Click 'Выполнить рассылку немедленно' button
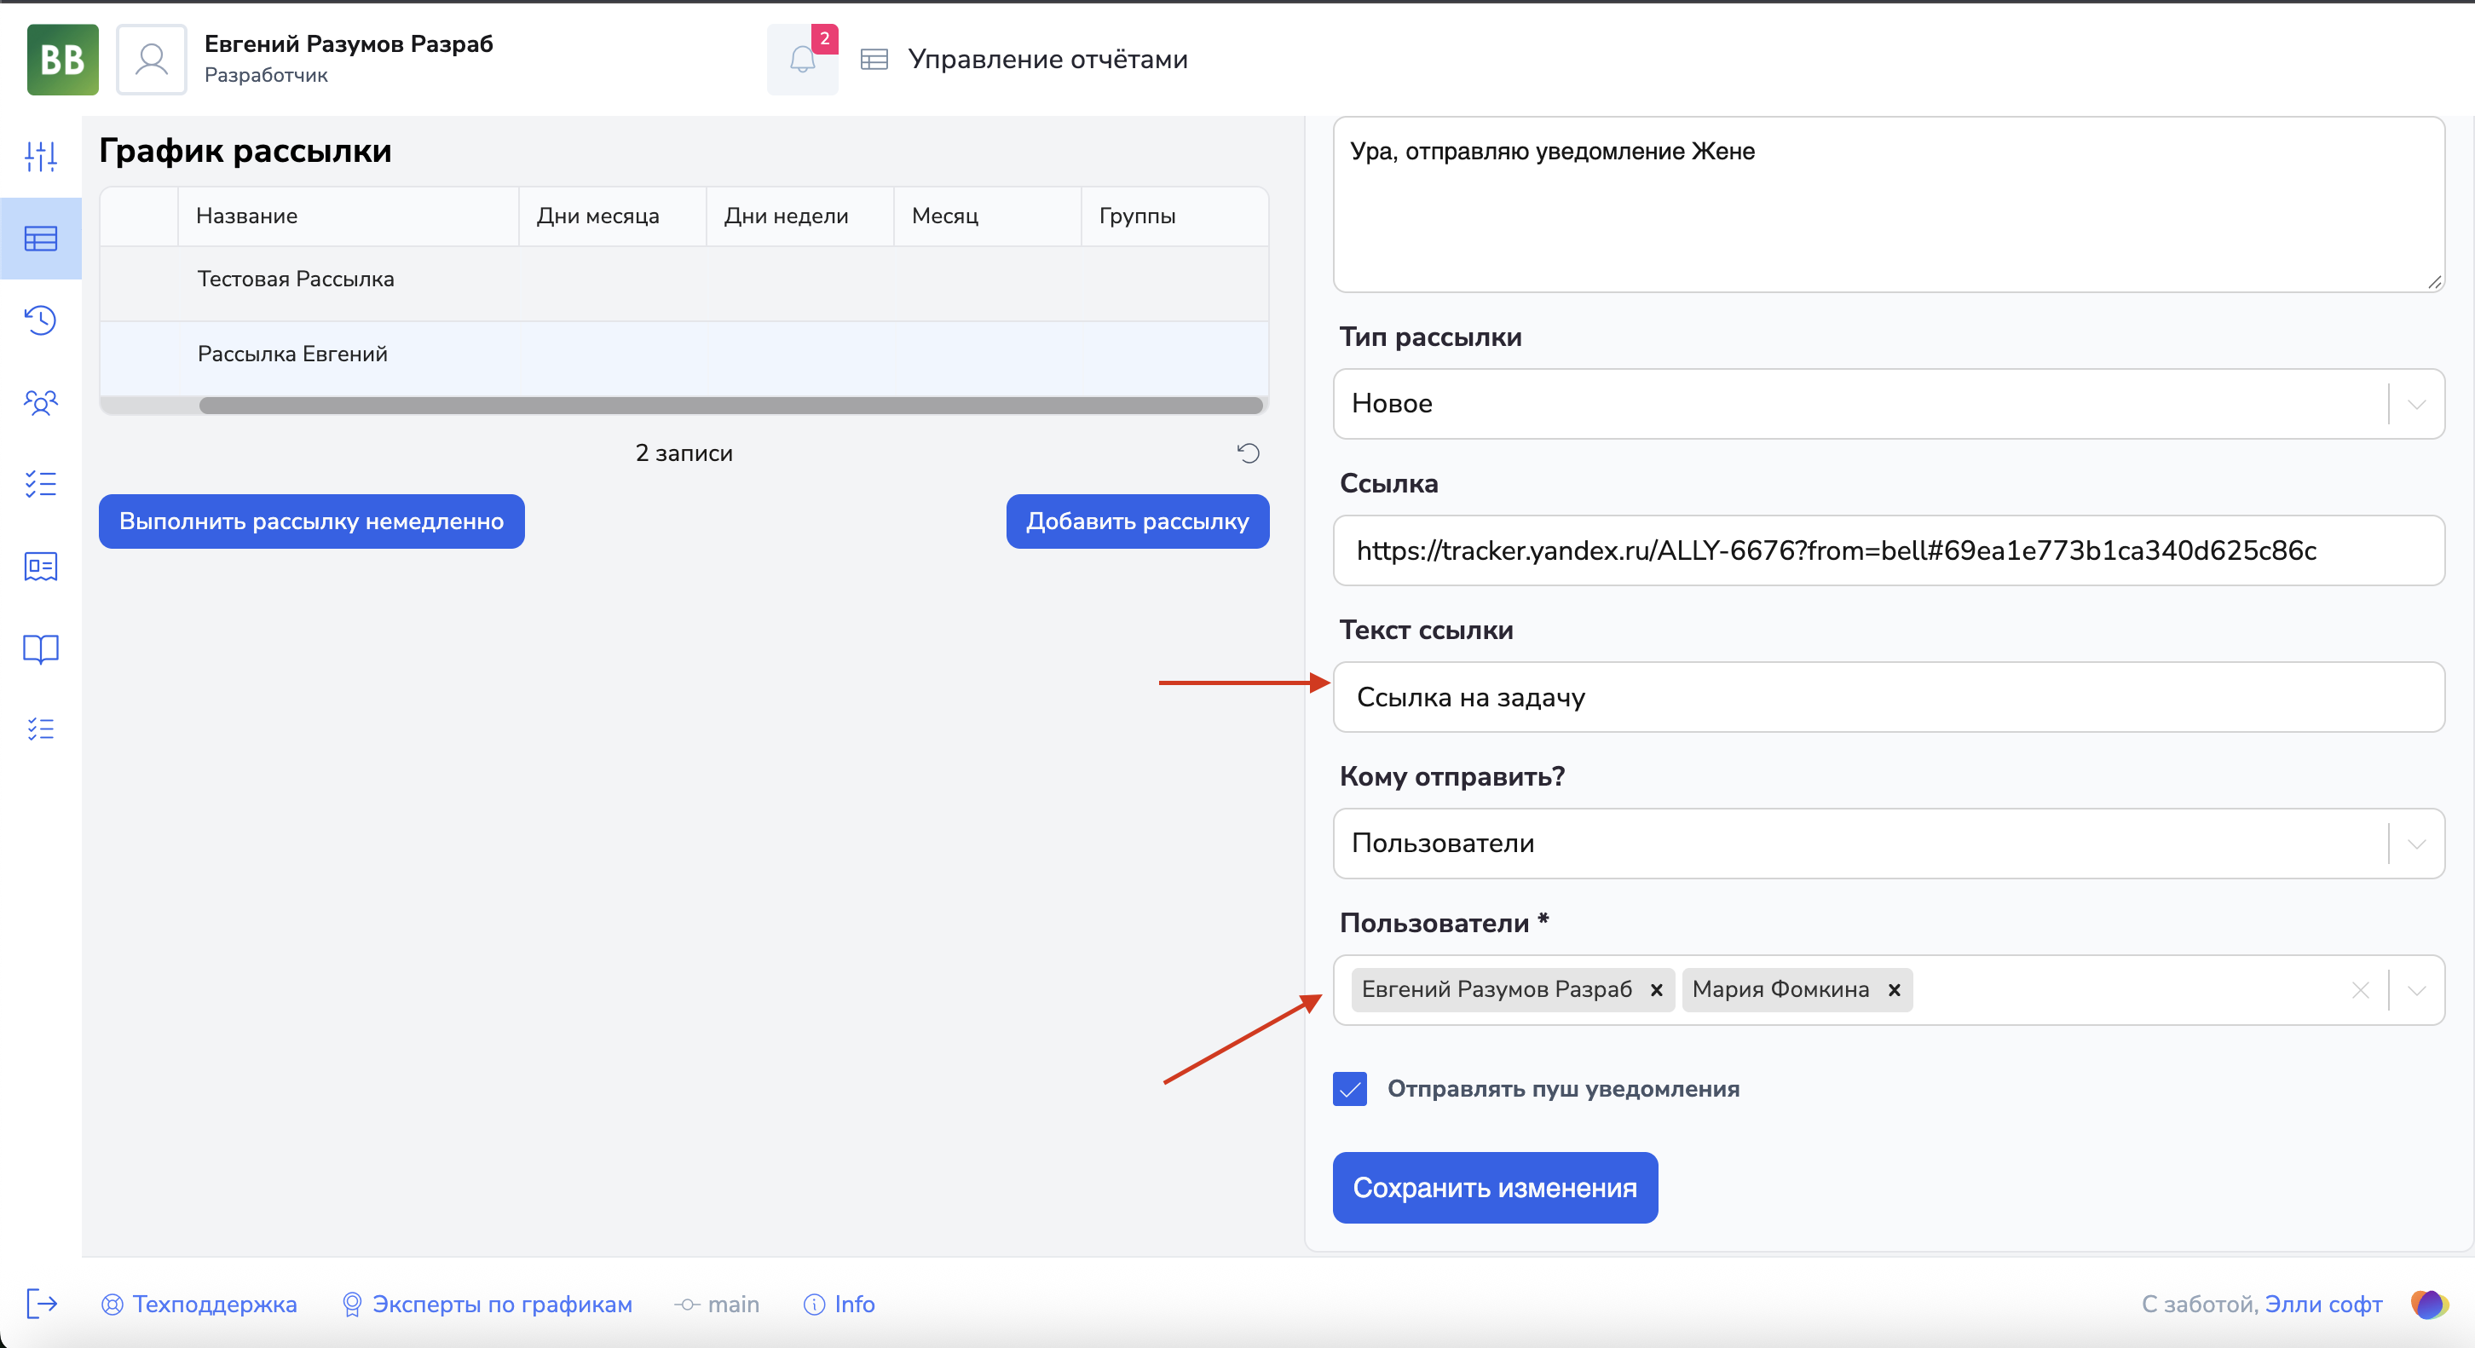2475x1348 pixels. point(311,521)
